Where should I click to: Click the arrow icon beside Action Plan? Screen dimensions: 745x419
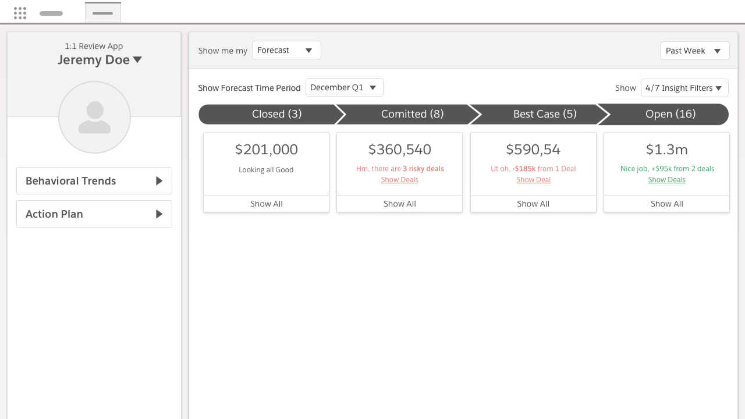tap(159, 214)
